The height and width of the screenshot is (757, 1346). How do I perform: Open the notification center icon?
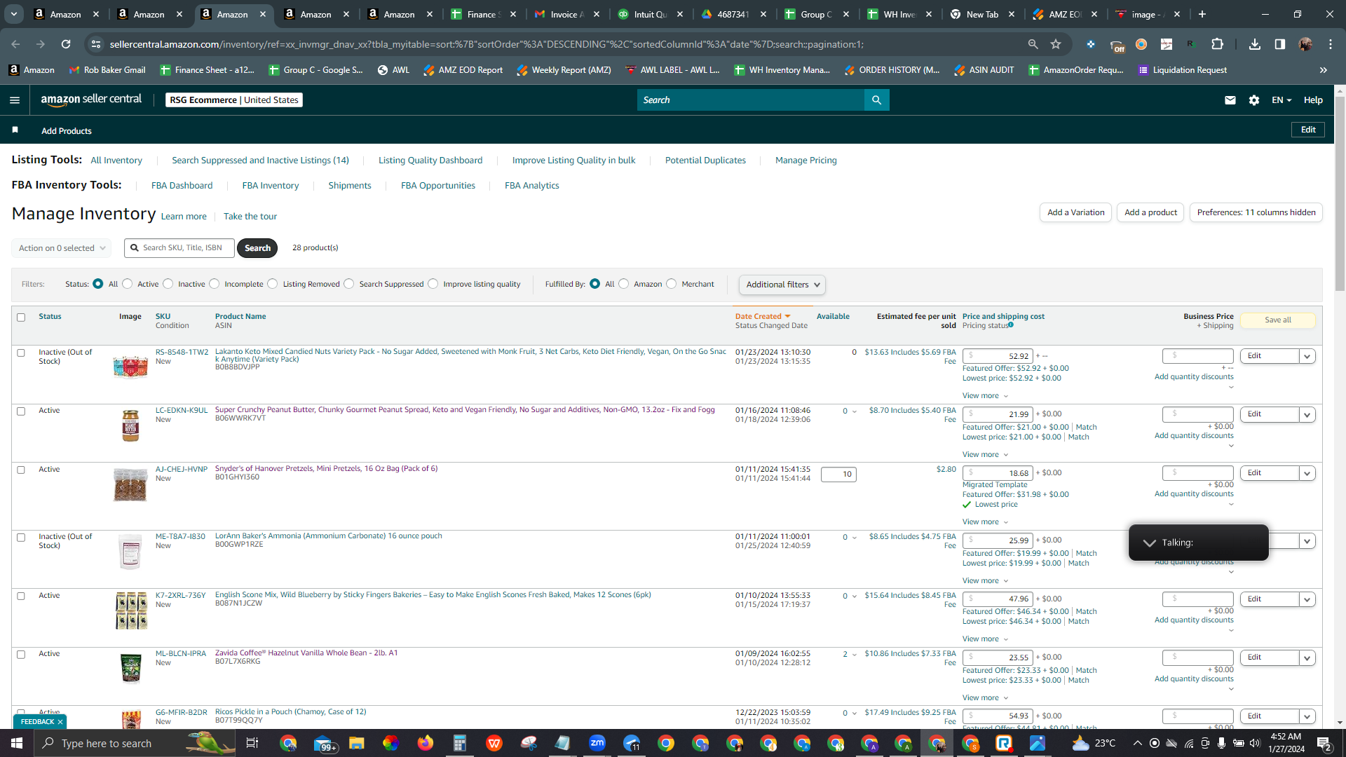click(x=1324, y=743)
